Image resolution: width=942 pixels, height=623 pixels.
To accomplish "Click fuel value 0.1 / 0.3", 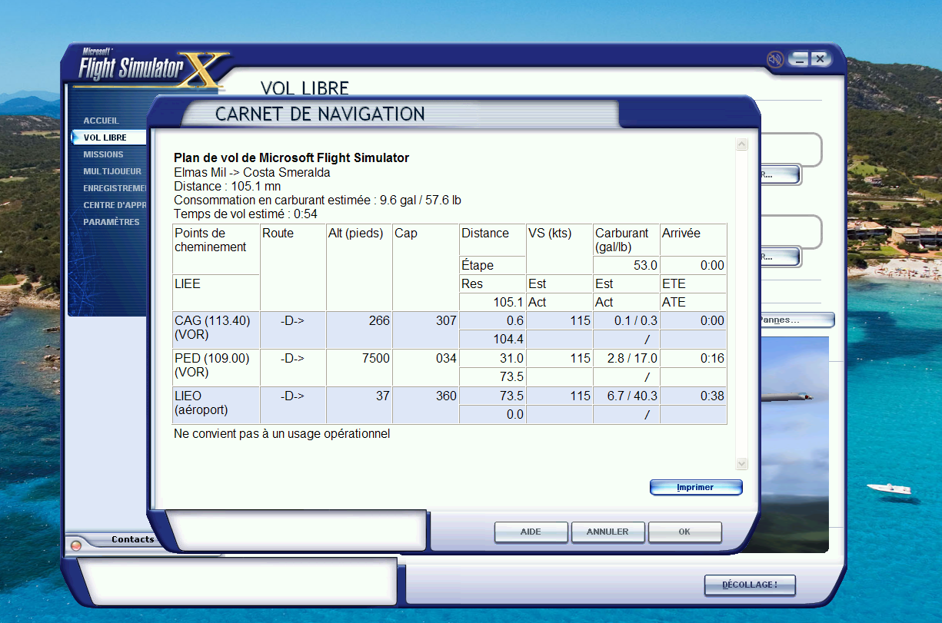I will [637, 320].
